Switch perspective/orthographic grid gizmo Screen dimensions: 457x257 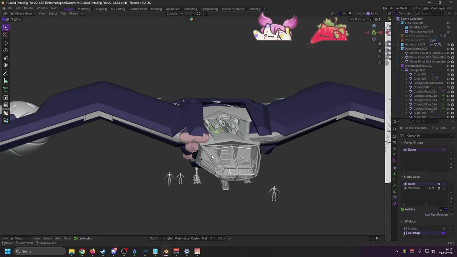tap(380, 63)
